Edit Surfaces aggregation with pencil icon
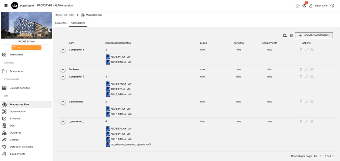Screen dimensions: 340x161 point(306,69)
